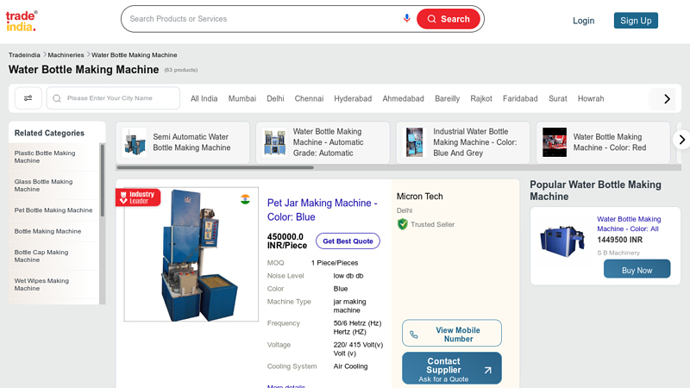The height and width of the screenshot is (388, 690).
Task: Focus the Enter Your City Name field
Action: [x=113, y=98]
